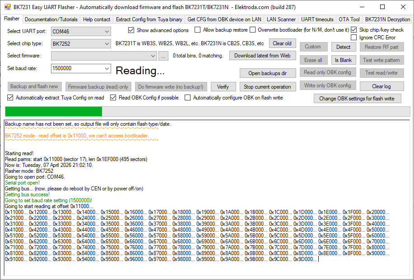Click Stop current operation button
Screen dimensions: 414x280
coord(267,87)
